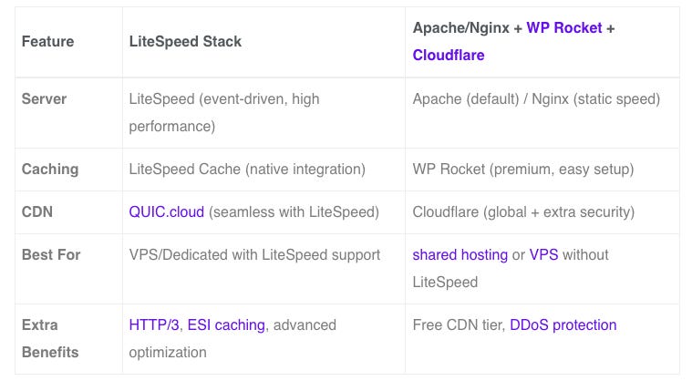Follow the QUIC.cloud link
The height and width of the screenshot is (381, 692).
tap(166, 212)
